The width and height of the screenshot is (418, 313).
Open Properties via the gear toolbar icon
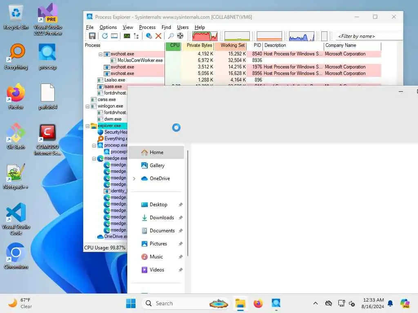[149, 36]
